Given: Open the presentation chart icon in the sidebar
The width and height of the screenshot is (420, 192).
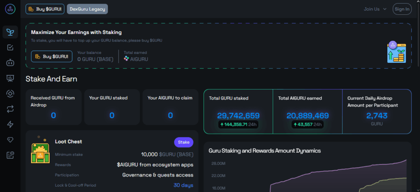Looking at the screenshot, I should (10, 78).
